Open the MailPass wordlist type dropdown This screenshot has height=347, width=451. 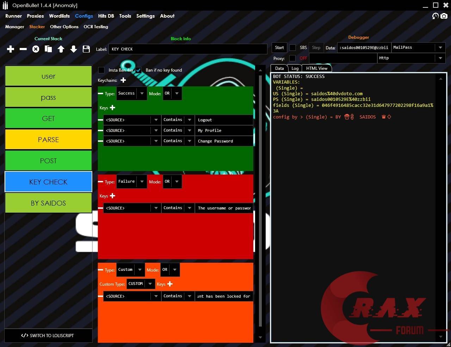(x=440, y=47)
